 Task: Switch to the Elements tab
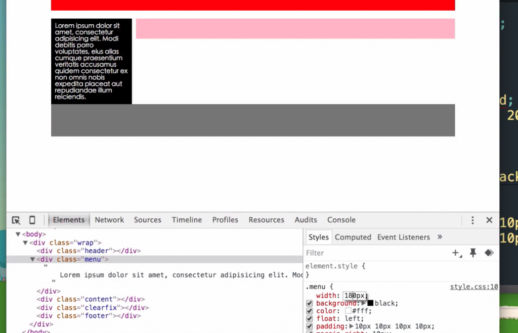tap(69, 220)
